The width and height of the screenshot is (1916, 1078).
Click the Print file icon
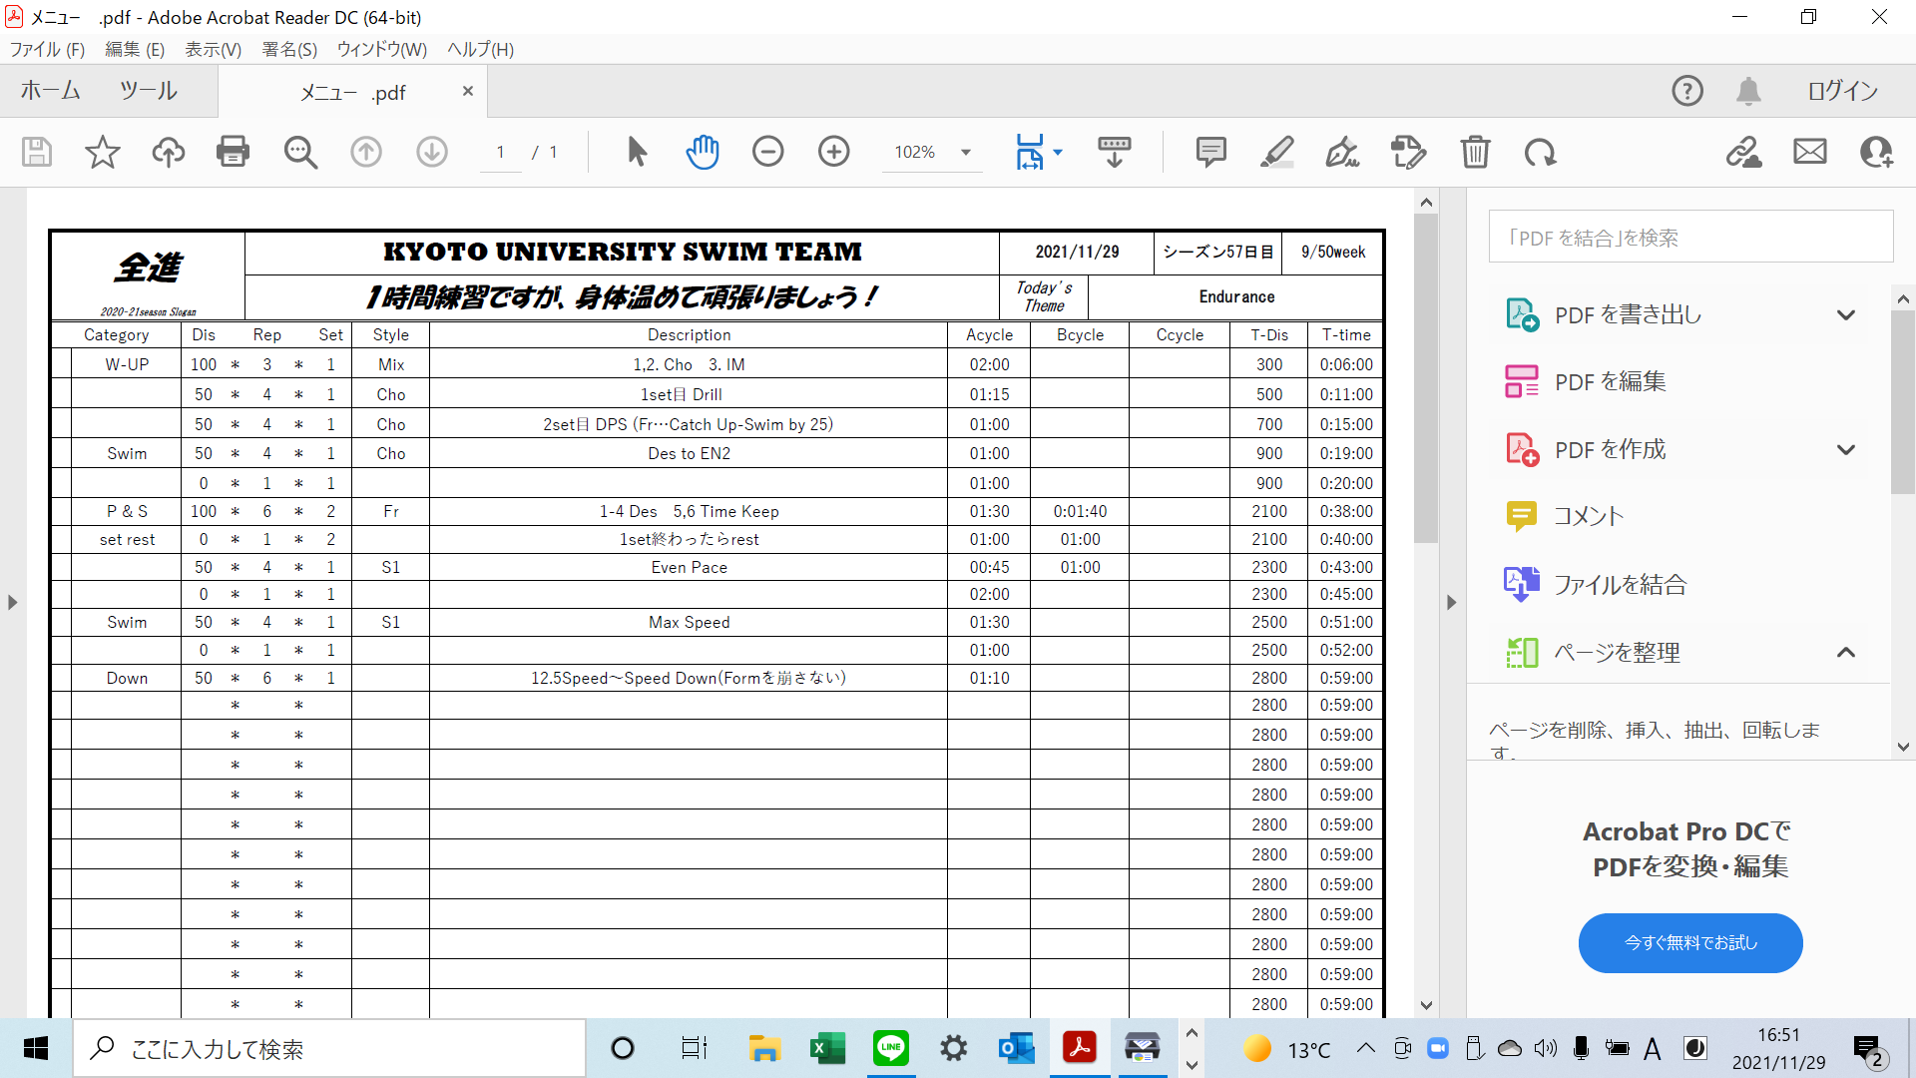point(233,152)
